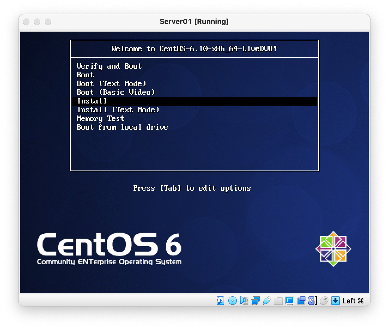Click the 'Press [Tab] to edit options' text
The image size is (389, 329).
click(x=192, y=188)
